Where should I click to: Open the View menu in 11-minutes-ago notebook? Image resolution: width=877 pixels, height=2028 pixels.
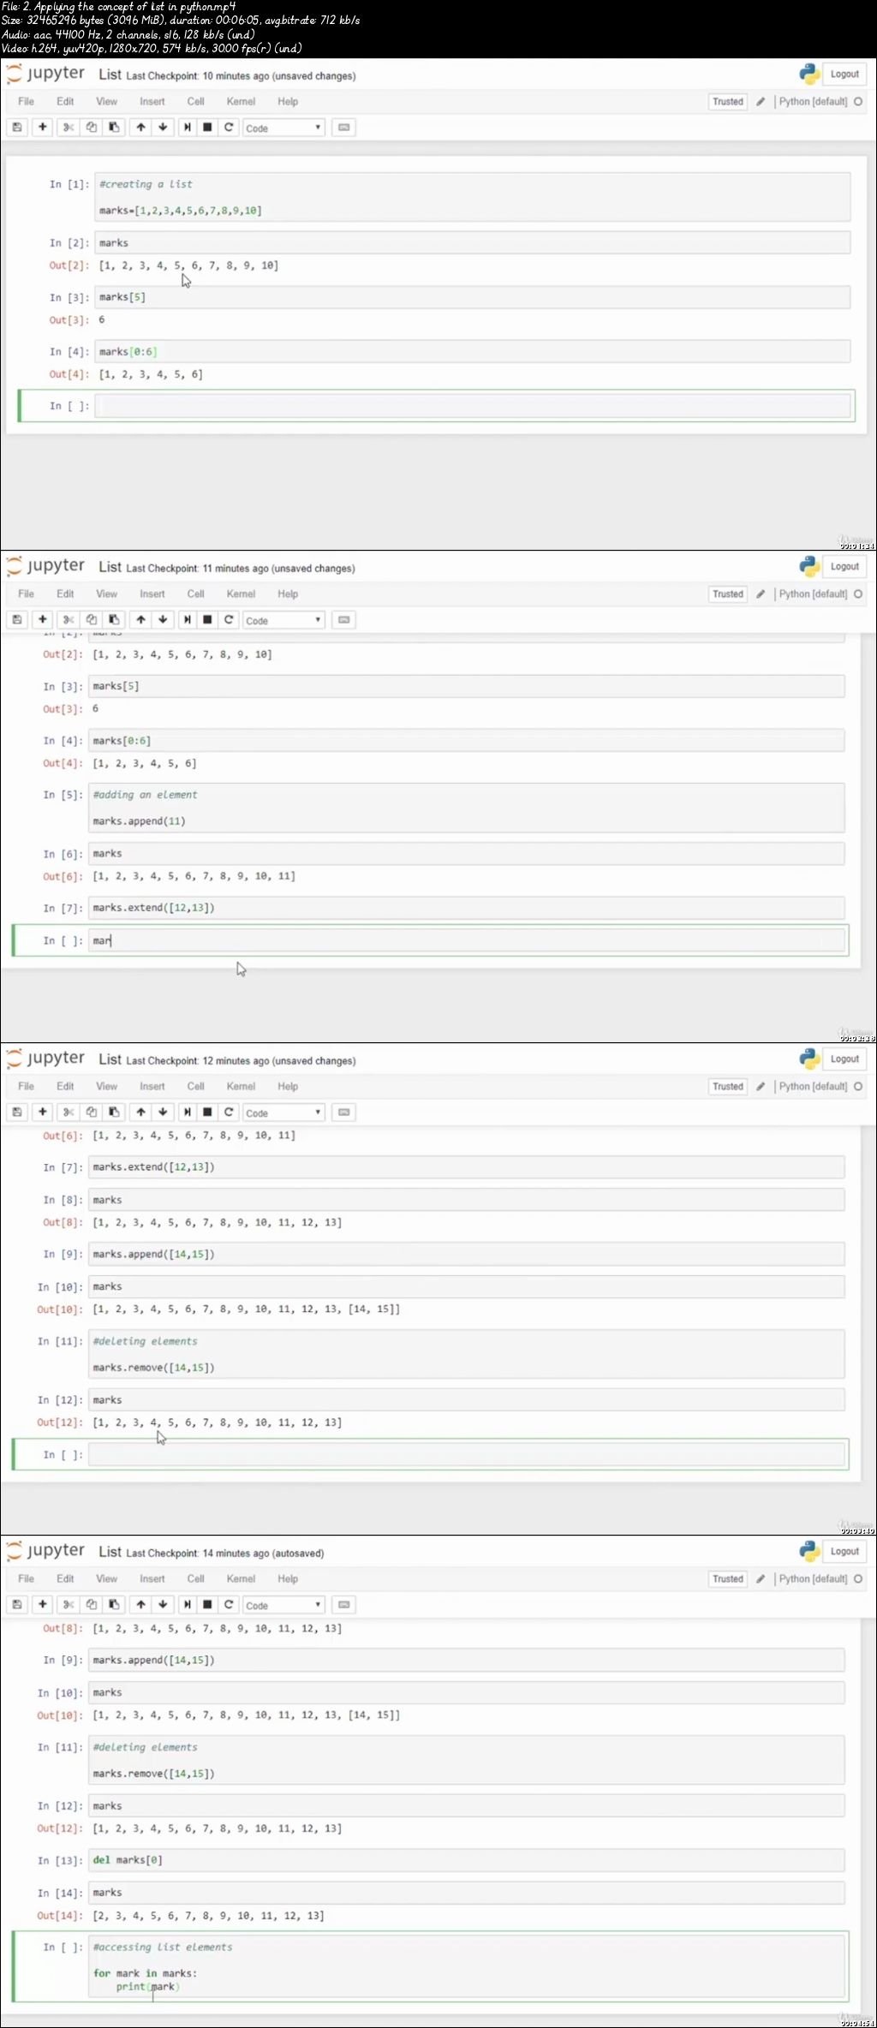(106, 594)
